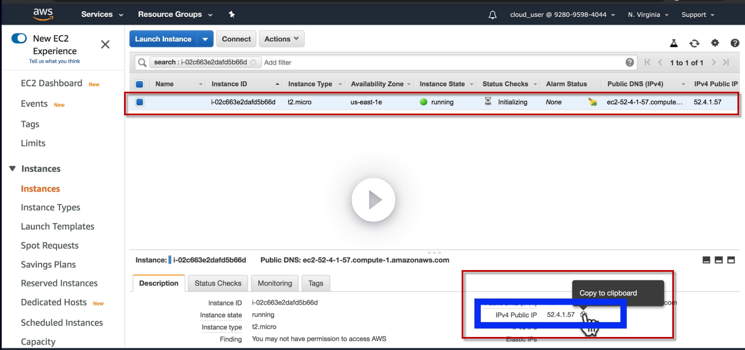Open the Availability Zone column filter
The image size is (745, 350).
409,84
